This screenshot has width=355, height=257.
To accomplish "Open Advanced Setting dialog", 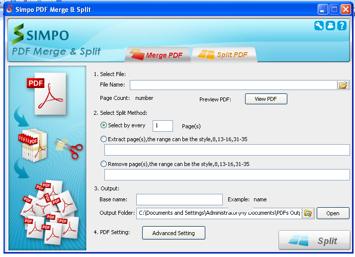I will click(174, 233).
